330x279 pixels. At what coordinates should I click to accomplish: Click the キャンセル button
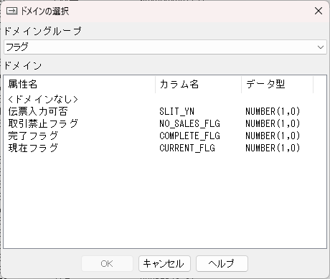click(164, 264)
